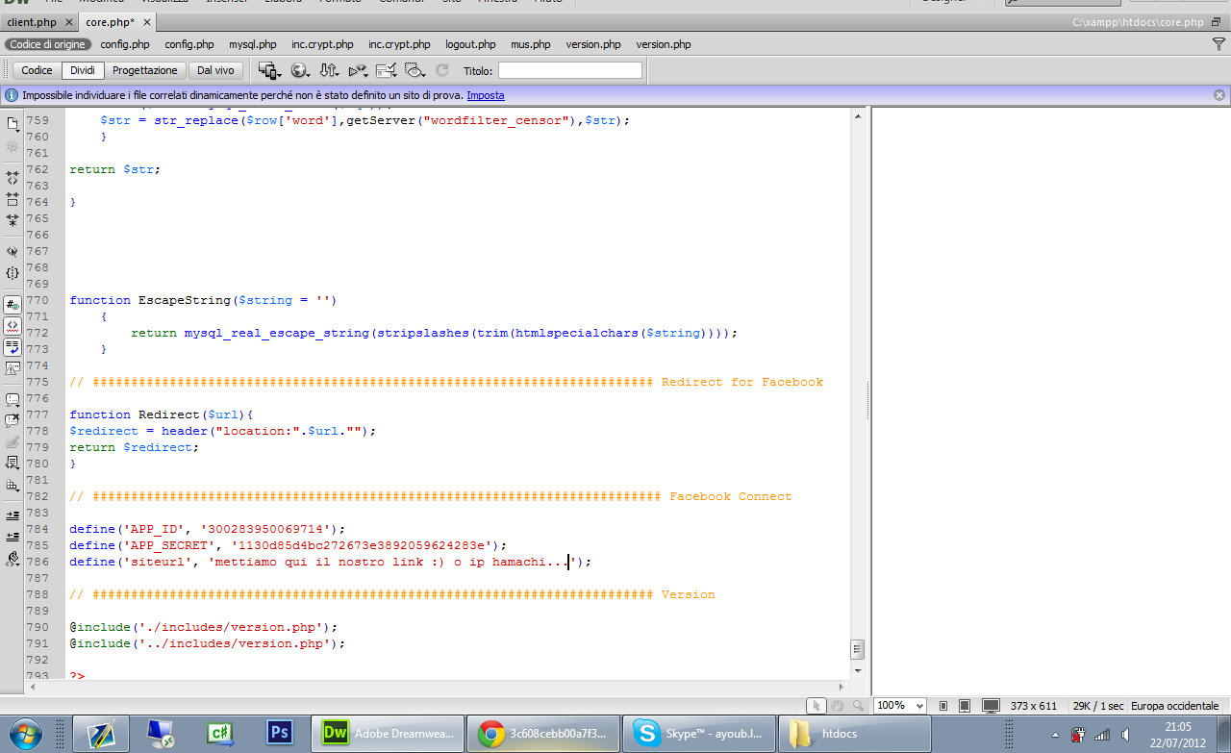The width and height of the screenshot is (1231, 753).
Task: Click Europa occidentale encoding in status bar
Action: tap(1174, 705)
